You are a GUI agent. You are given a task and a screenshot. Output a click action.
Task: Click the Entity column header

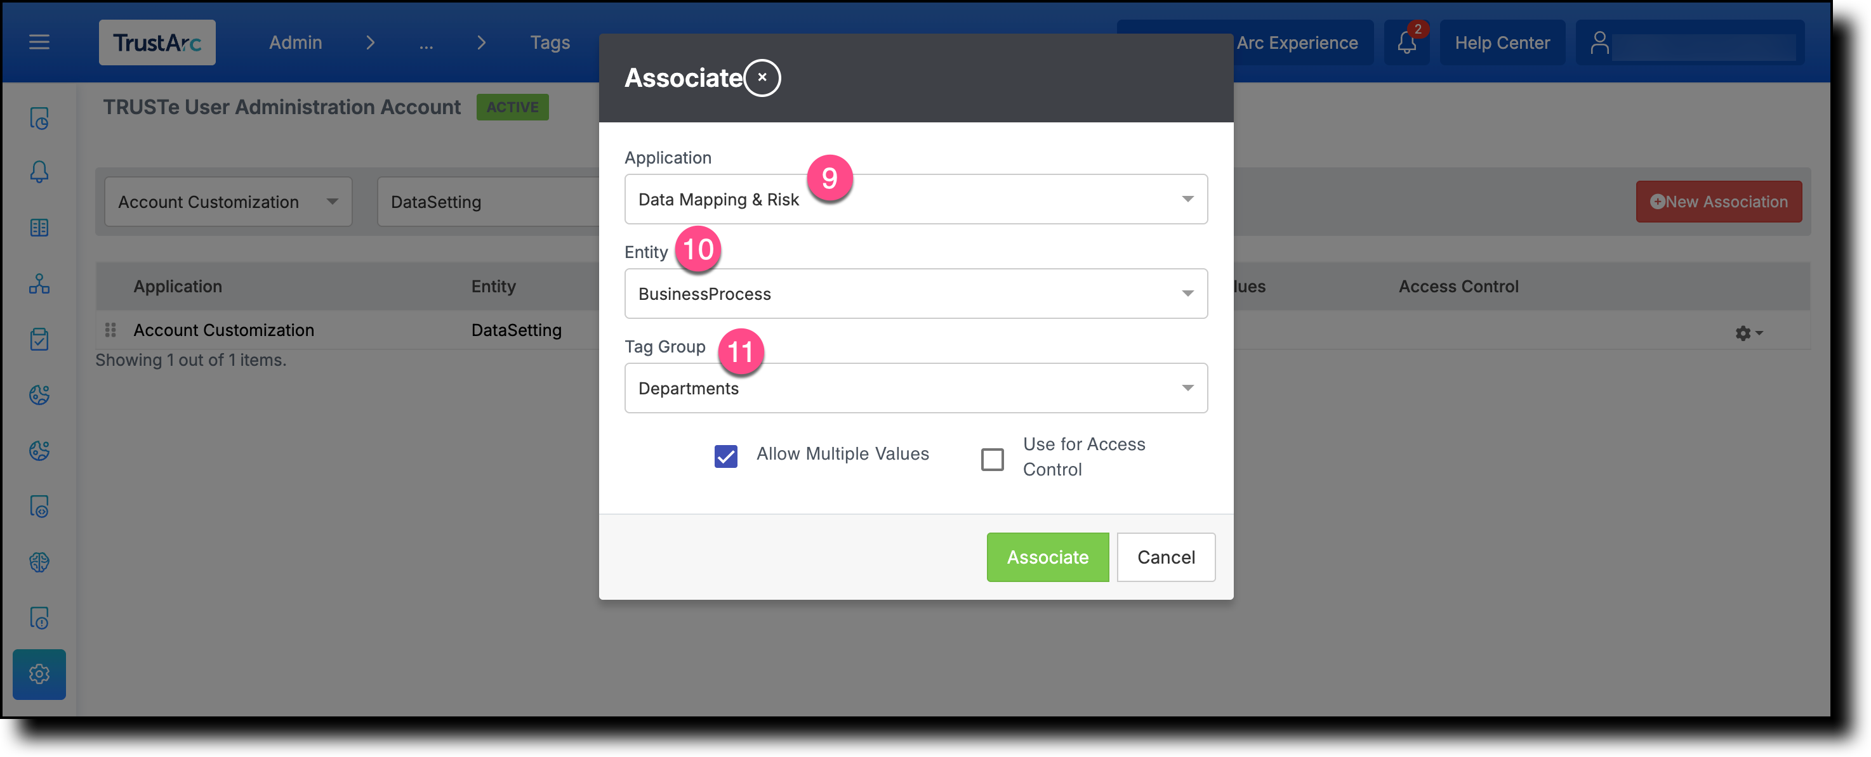pyautogui.click(x=493, y=286)
